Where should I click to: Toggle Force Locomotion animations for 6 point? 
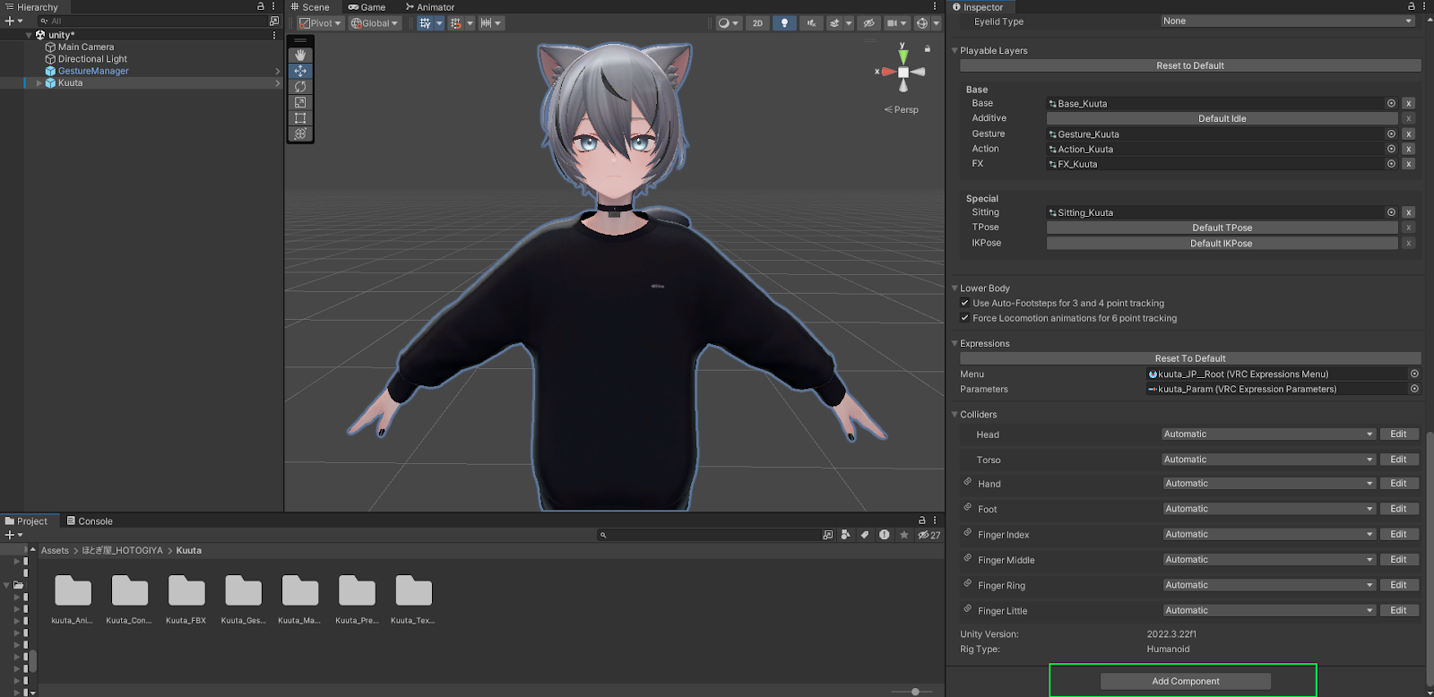(x=965, y=318)
